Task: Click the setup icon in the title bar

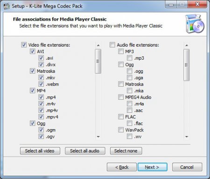Action: pyautogui.click(x=7, y=6)
